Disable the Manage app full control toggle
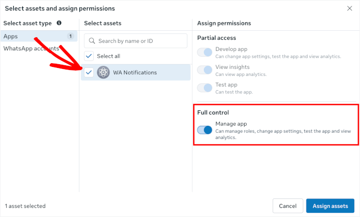 pos(205,130)
